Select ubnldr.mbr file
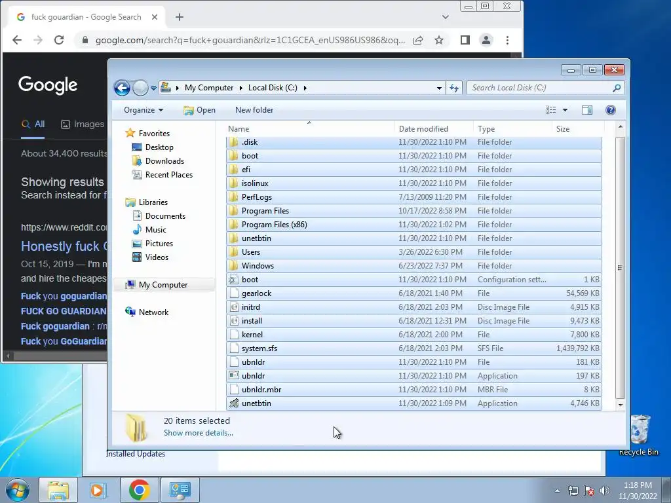 414,390
